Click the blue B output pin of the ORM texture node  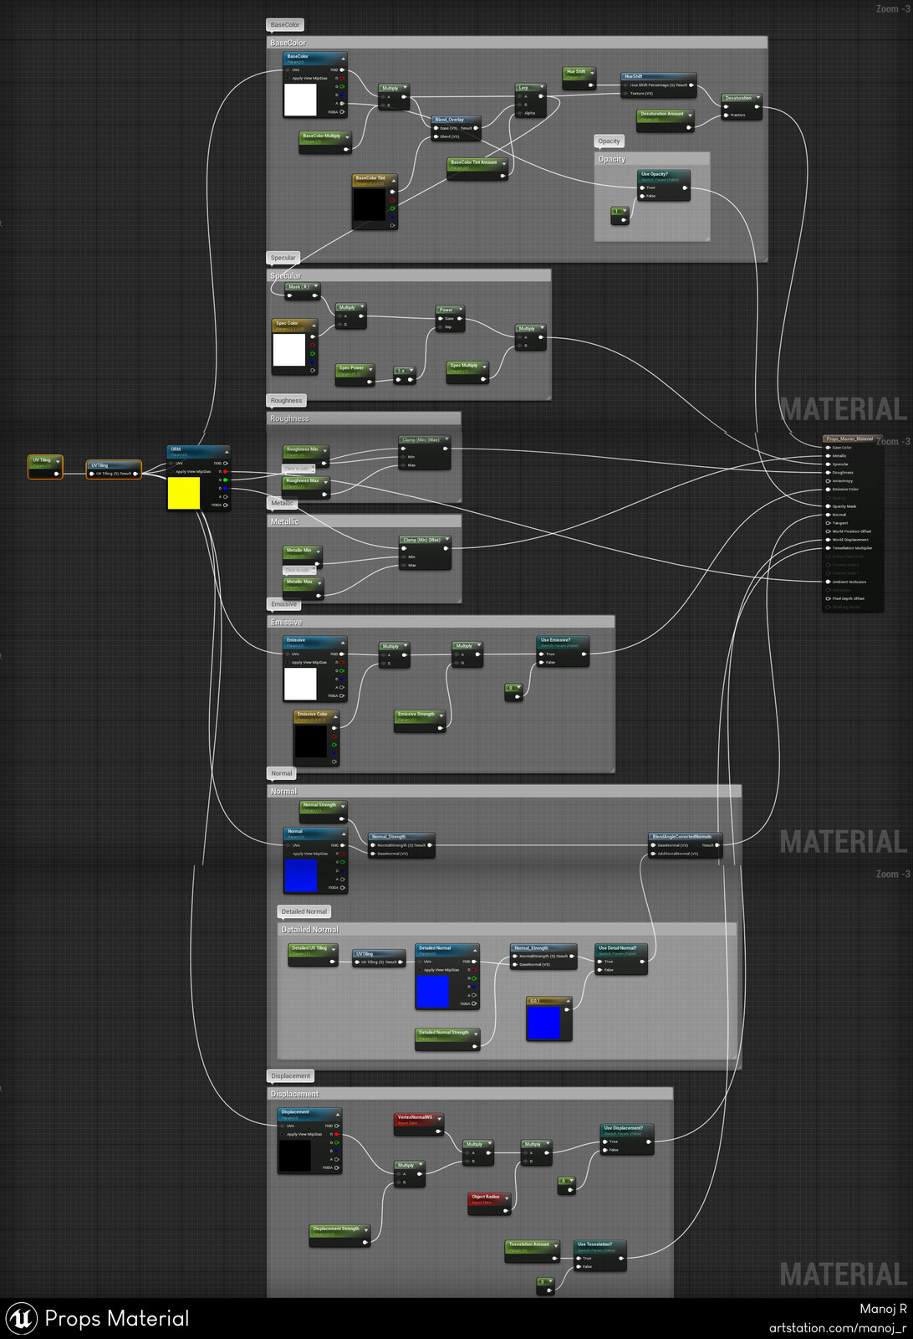click(225, 489)
